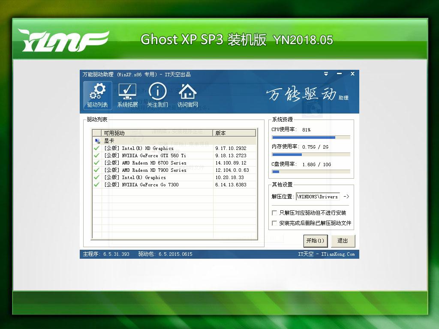This screenshot has height=329, width=439.
Task: Click the 关注我们 info icon
Action: coord(158,91)
